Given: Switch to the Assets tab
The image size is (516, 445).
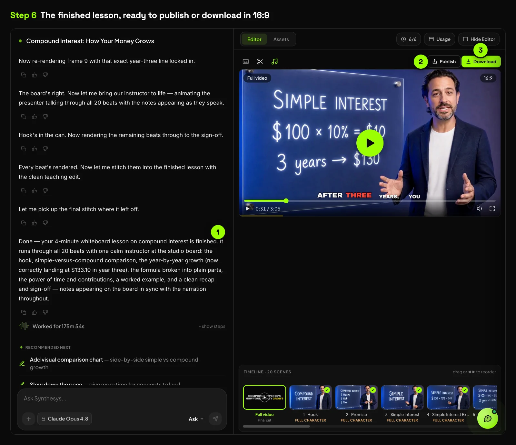Looking at the screenshot, I should point(281,39).
